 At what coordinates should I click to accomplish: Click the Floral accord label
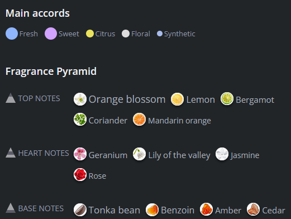tap(141, 34)
